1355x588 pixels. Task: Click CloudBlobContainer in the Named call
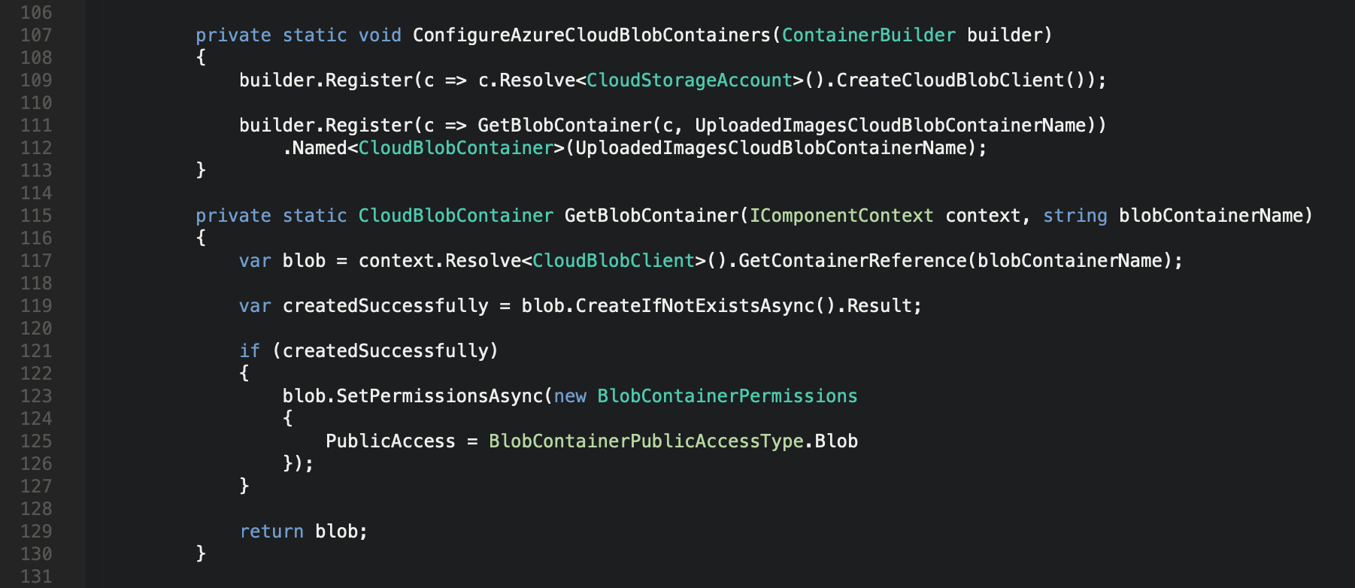pos(456,148)
